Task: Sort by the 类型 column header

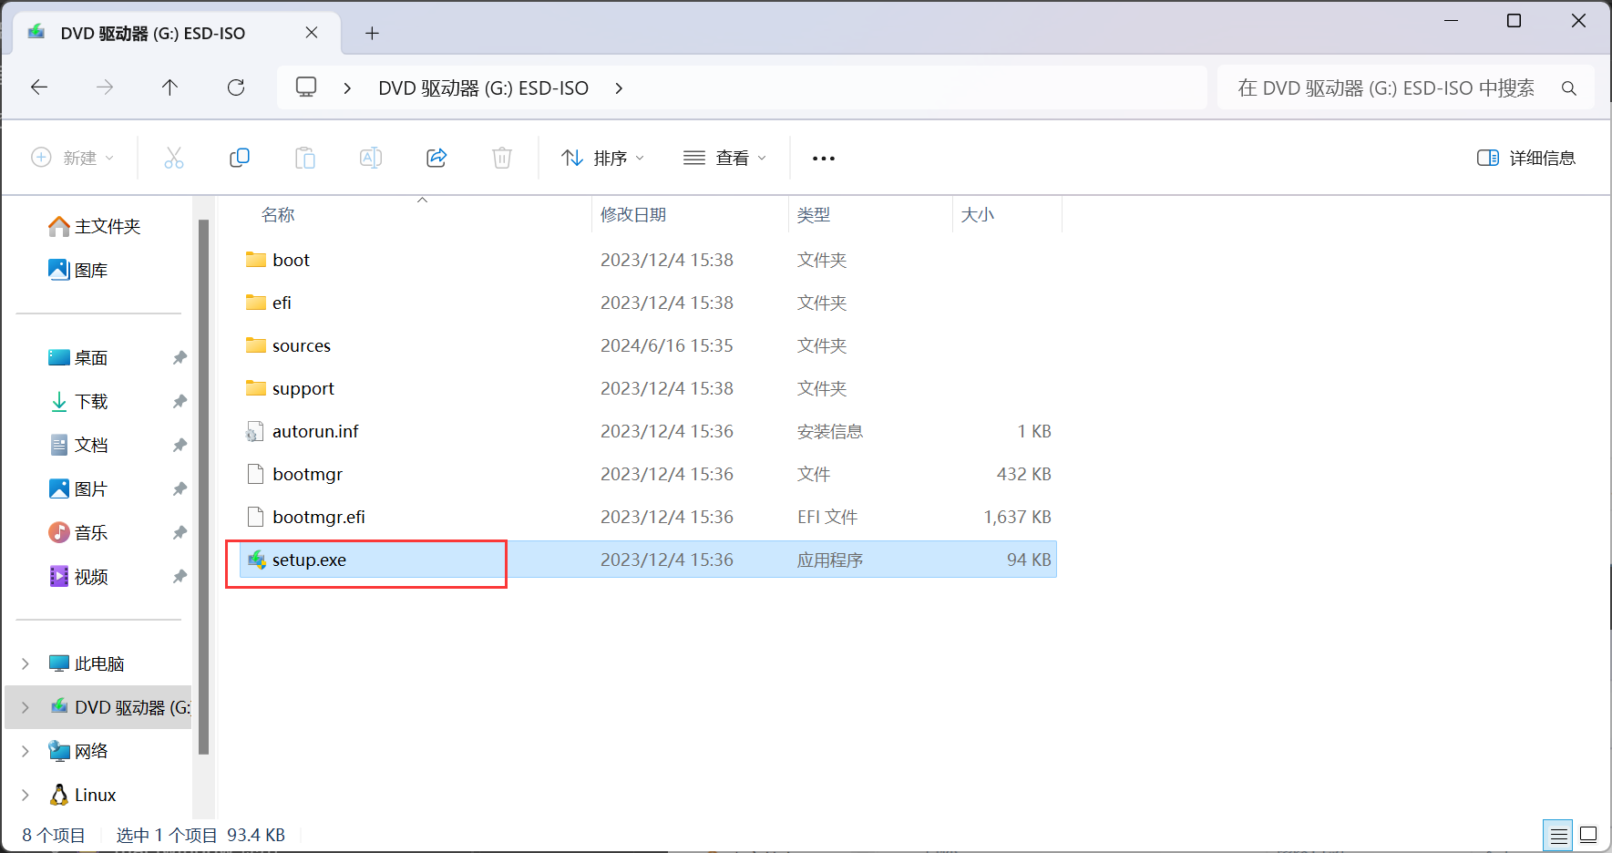Action: 814,215
